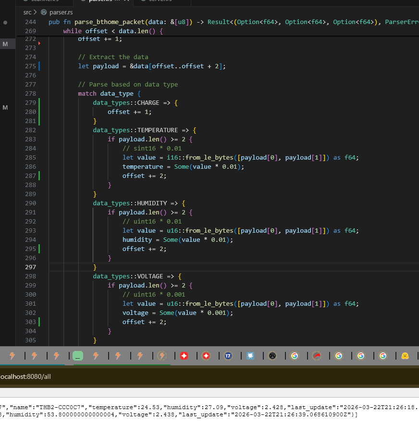Click the '// uint16 * 0.001' comment

154,294
